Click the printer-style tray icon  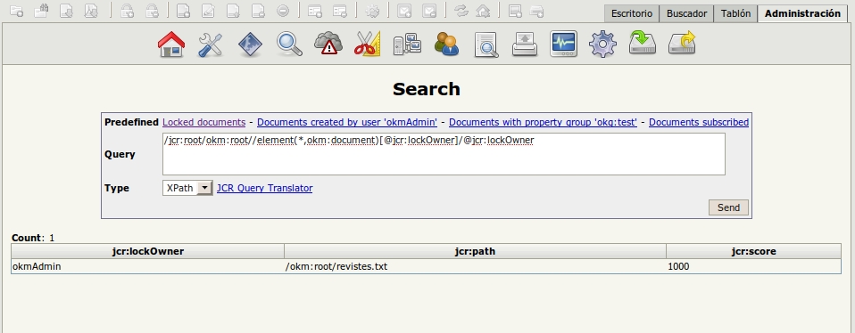click(525, 45)
